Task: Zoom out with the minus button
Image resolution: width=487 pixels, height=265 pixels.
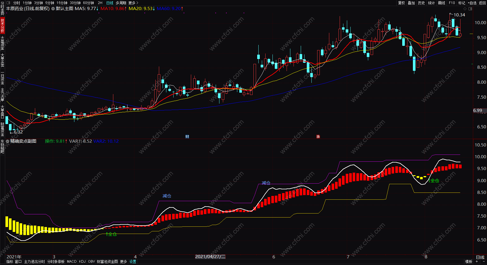Action: tap(484, 262)
